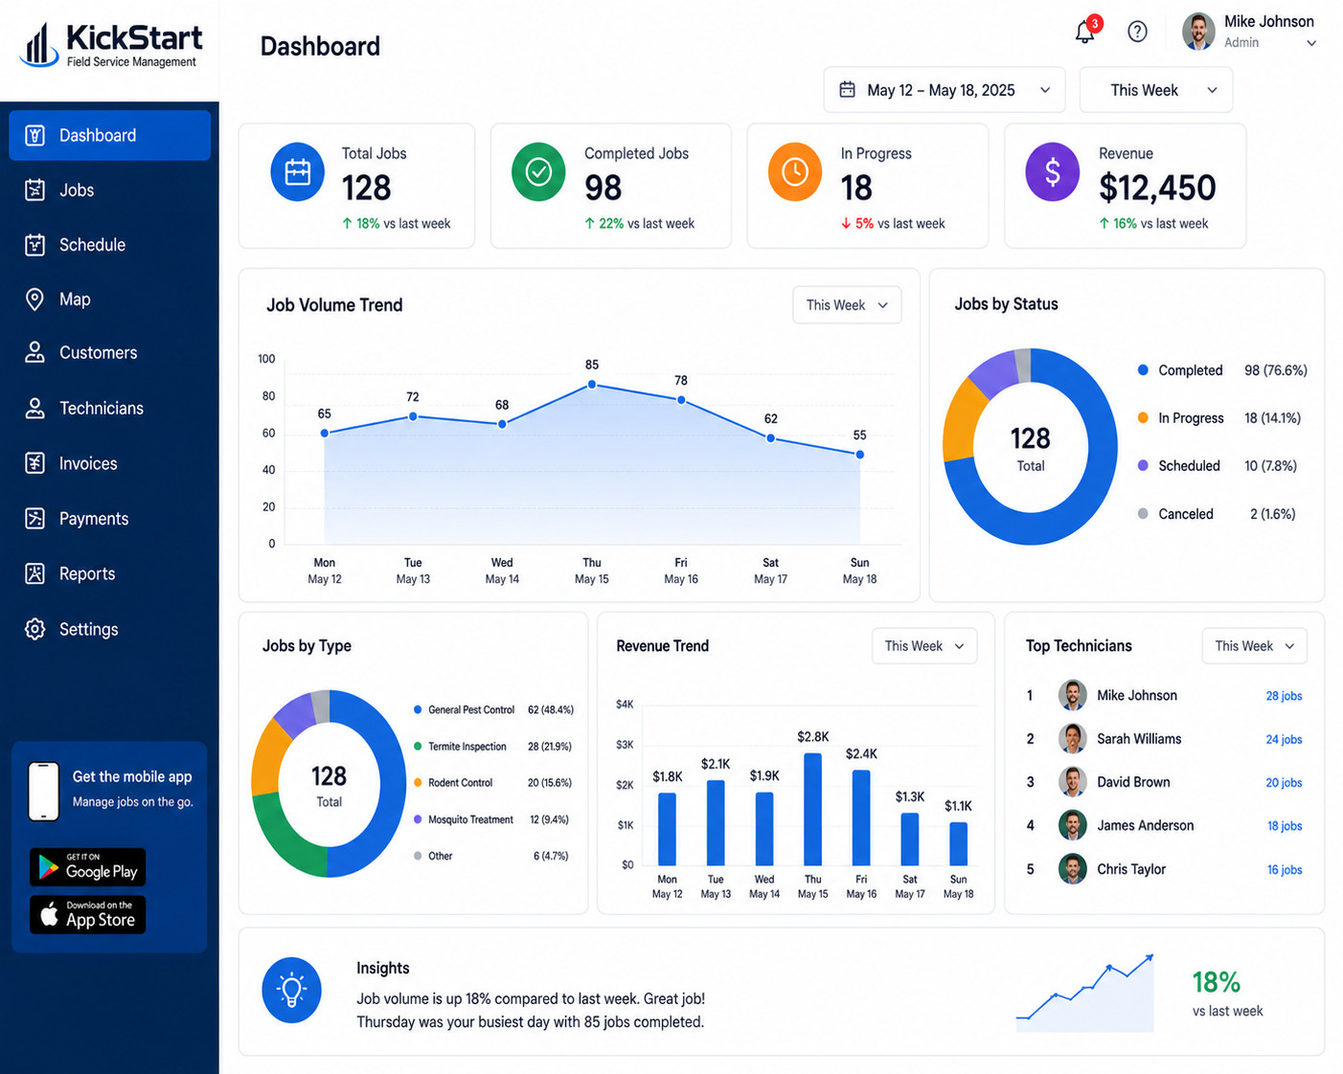Click the Sunday 55 data point
The height and width of the screenshot is (1074, 1343).
[860, 455]
